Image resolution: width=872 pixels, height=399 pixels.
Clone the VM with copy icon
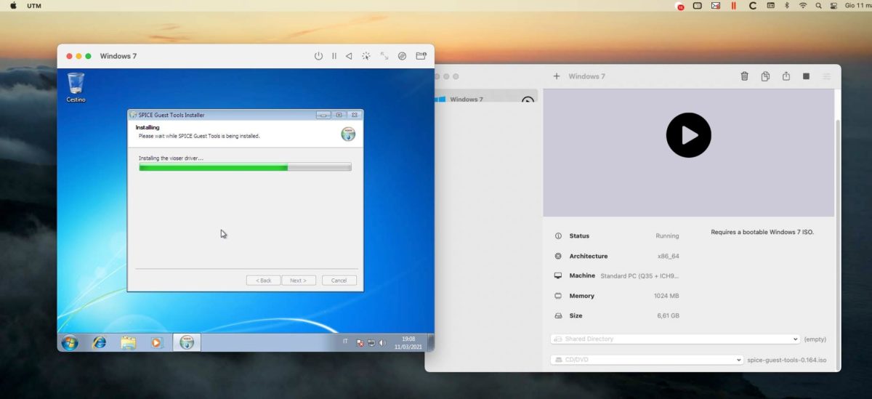[765, 76]
